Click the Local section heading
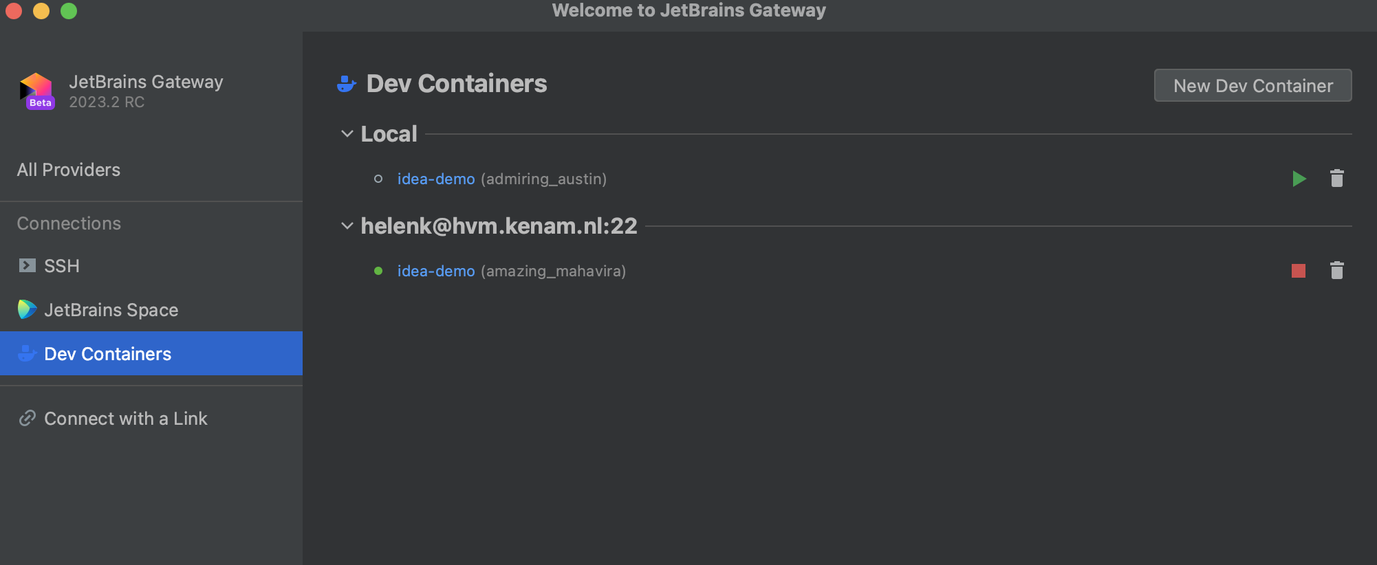The image size is (1377, 565). 389,134
